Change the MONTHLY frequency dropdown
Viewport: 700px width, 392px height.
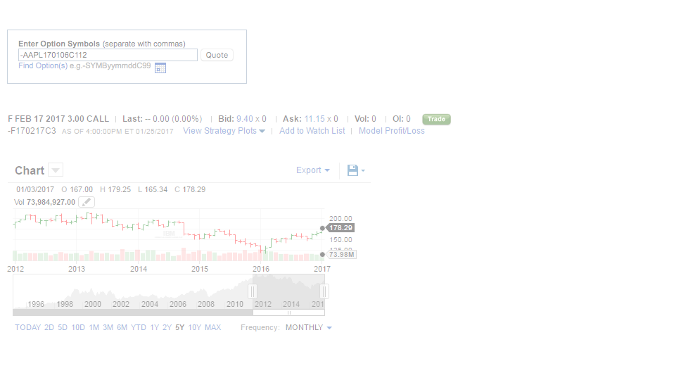tap(308, 327)
